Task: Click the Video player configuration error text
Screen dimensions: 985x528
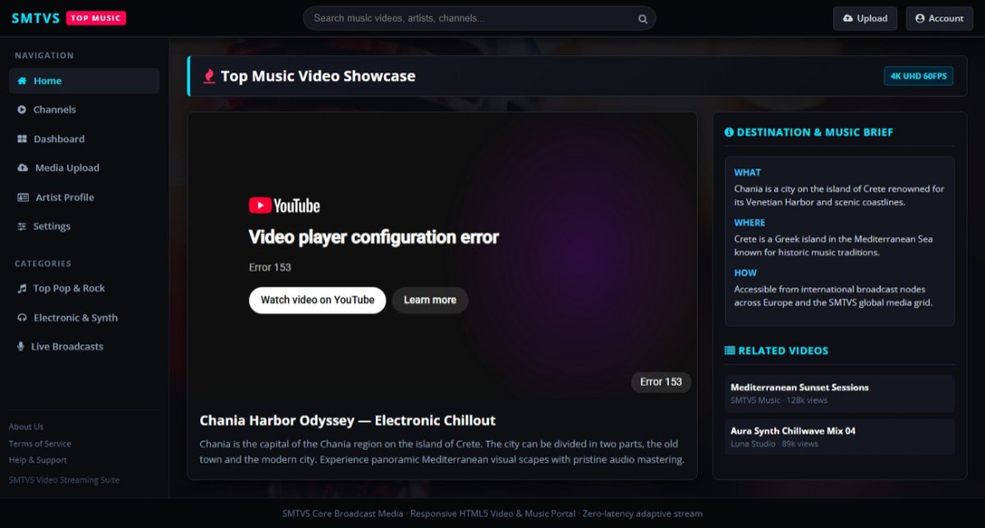Action: (x=373, y=238)
